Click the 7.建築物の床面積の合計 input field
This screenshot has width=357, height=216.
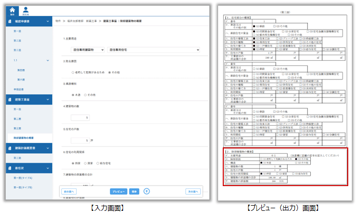tap(80, 186)
